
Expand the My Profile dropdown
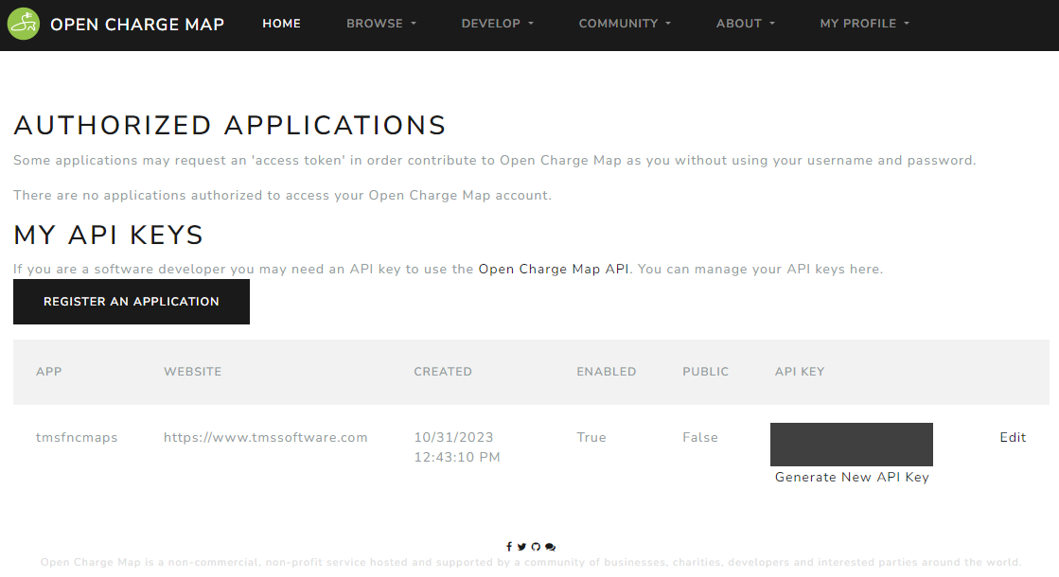(864, 24)
